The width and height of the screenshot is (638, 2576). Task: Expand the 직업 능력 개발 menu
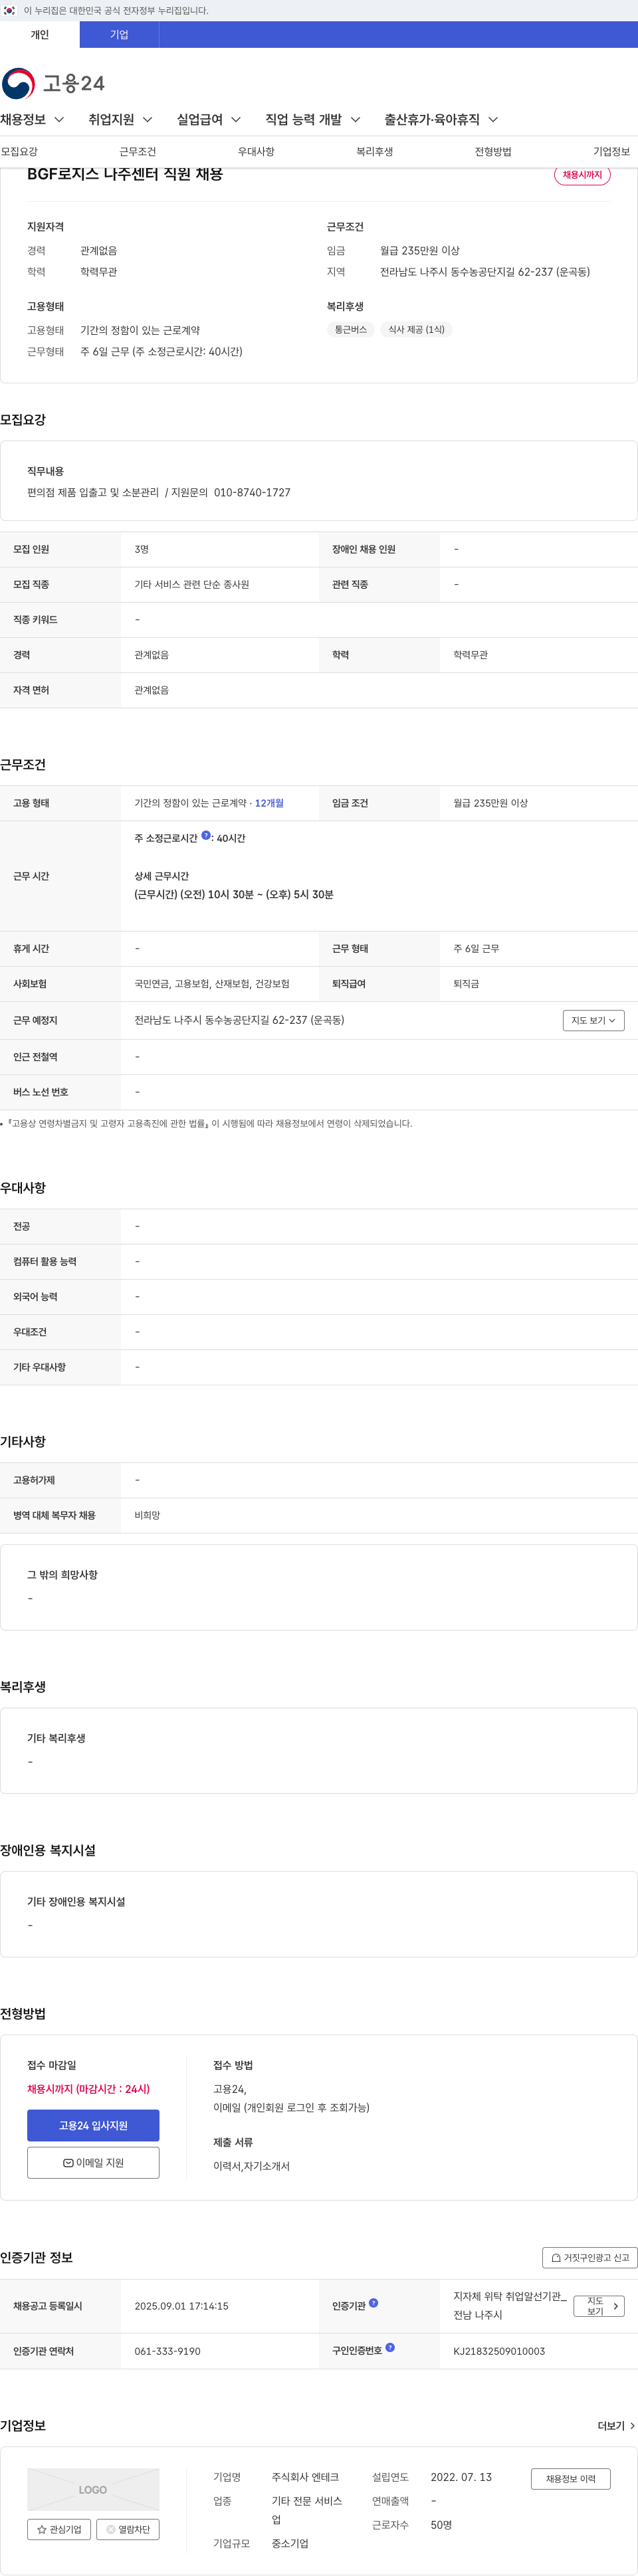(313, 119)
